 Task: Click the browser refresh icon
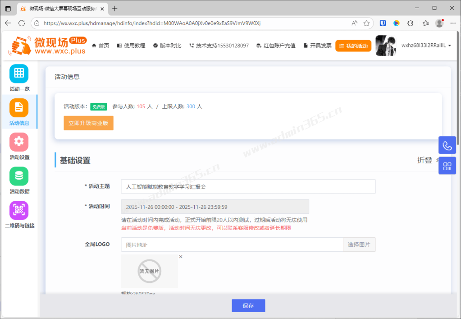tap(21, 23)
